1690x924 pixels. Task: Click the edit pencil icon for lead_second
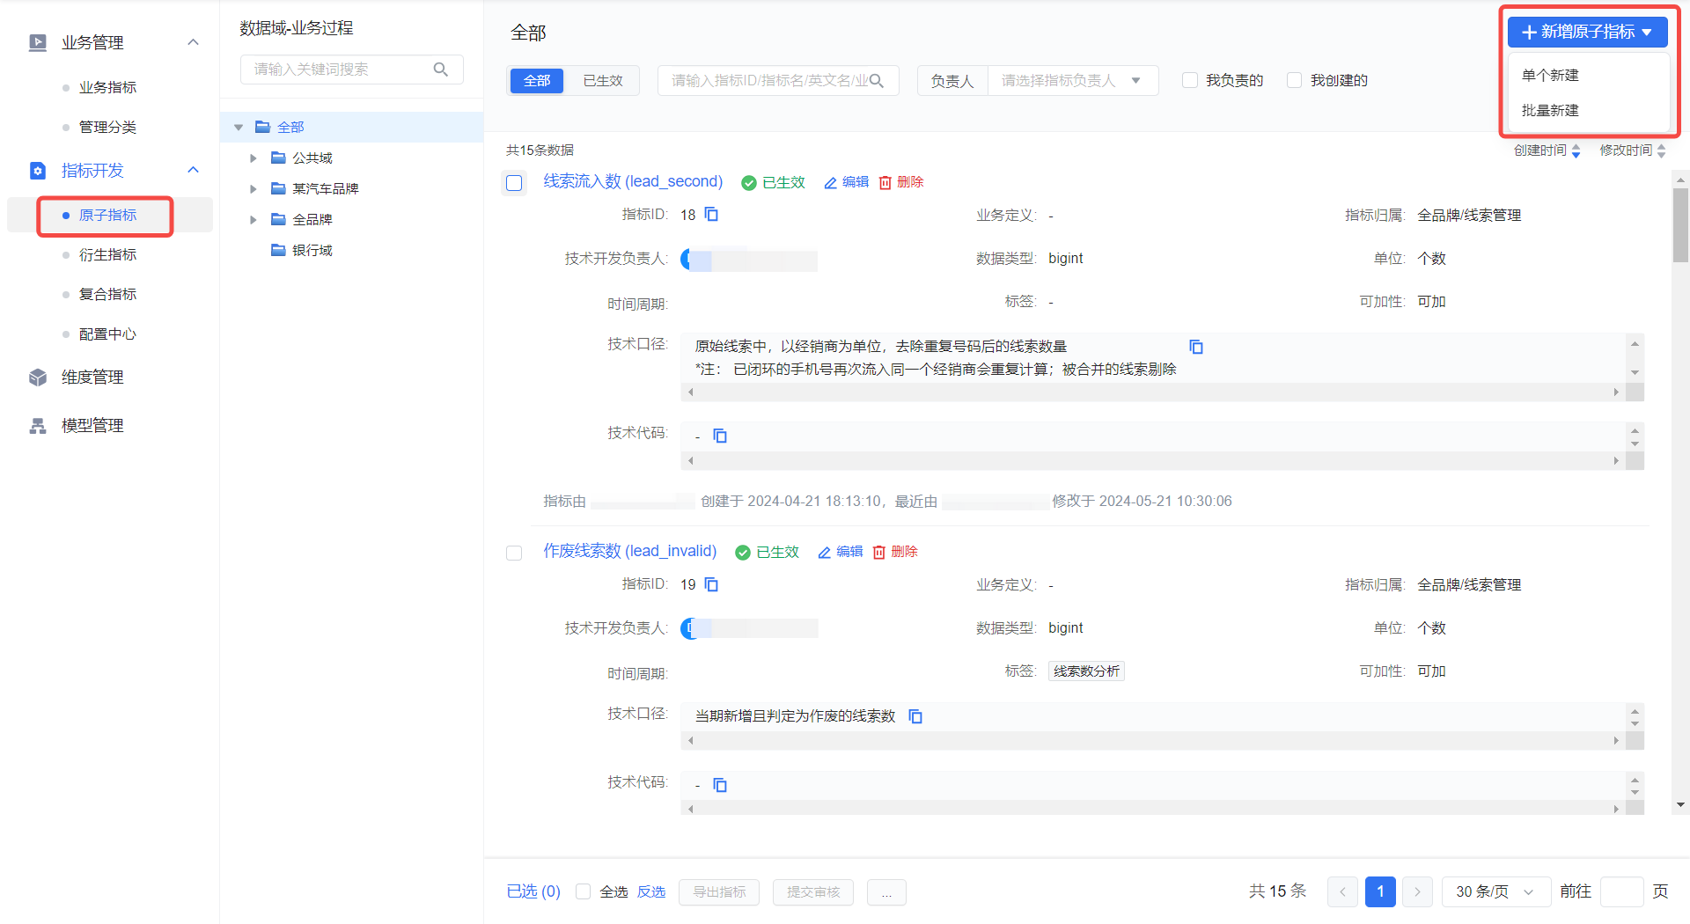(830, 182)
